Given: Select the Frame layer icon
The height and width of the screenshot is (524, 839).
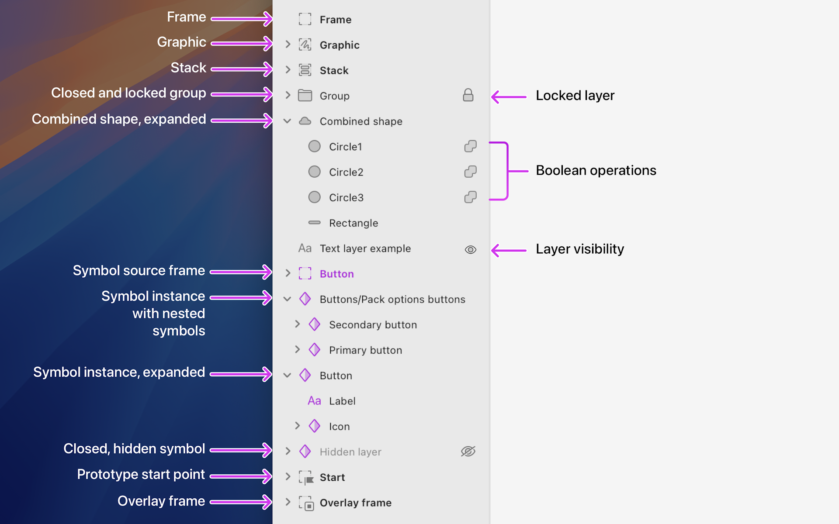Looking at the screenshot, I should click(x=305, y=19).
